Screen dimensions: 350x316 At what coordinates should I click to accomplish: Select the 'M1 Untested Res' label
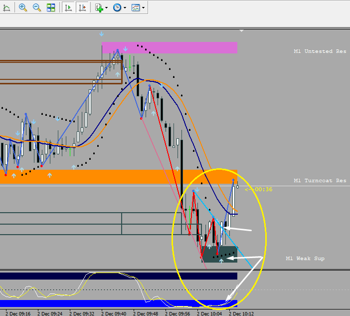[320, 51]
